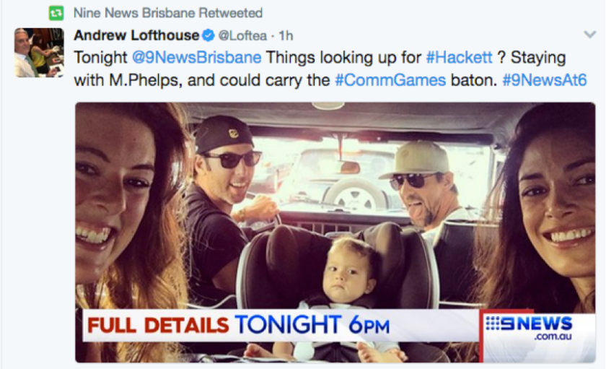
Task: Click the @Loftea handle
Action: pos(242,35)
